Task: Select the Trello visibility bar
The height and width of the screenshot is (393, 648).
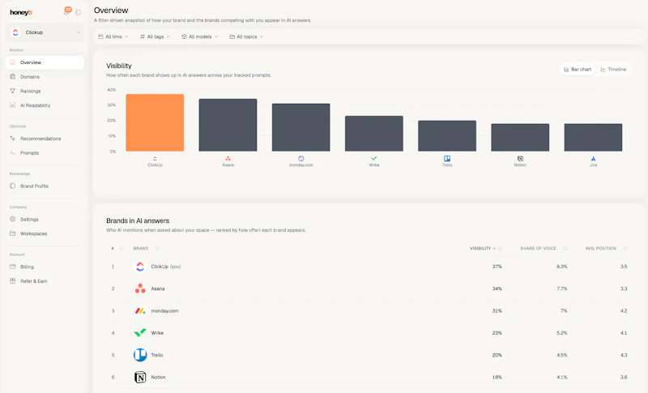Action: [x=447, y=136]
